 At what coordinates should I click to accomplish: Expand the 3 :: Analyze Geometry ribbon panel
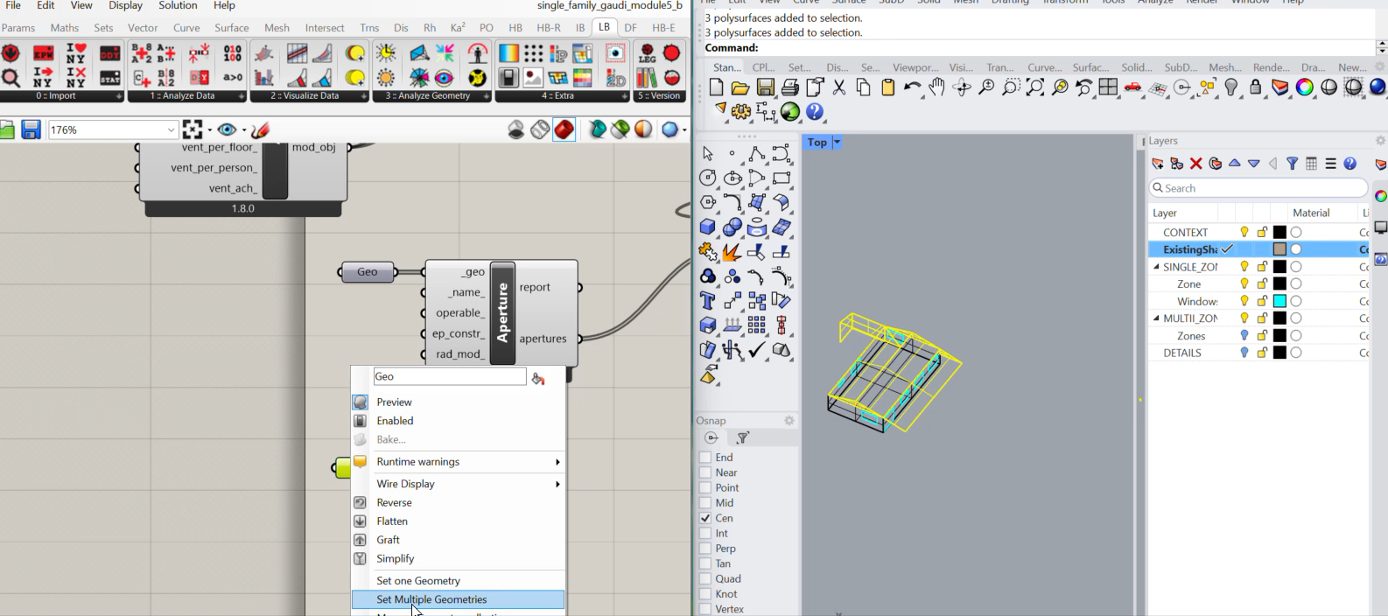pos(486,96)
